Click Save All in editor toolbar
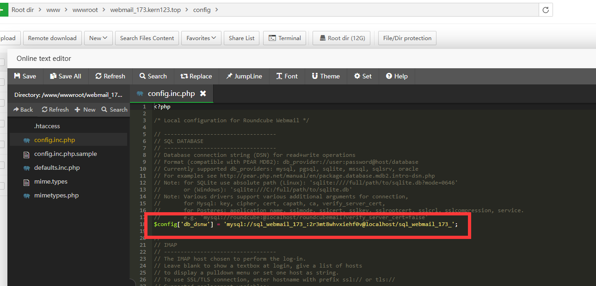 pyautogui.click(x=66, y=76)
